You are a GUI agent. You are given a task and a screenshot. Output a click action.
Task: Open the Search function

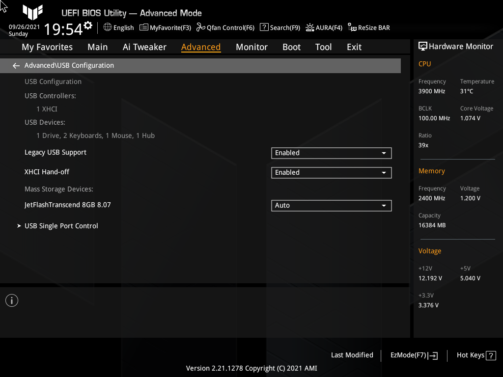tap(279, 27)
